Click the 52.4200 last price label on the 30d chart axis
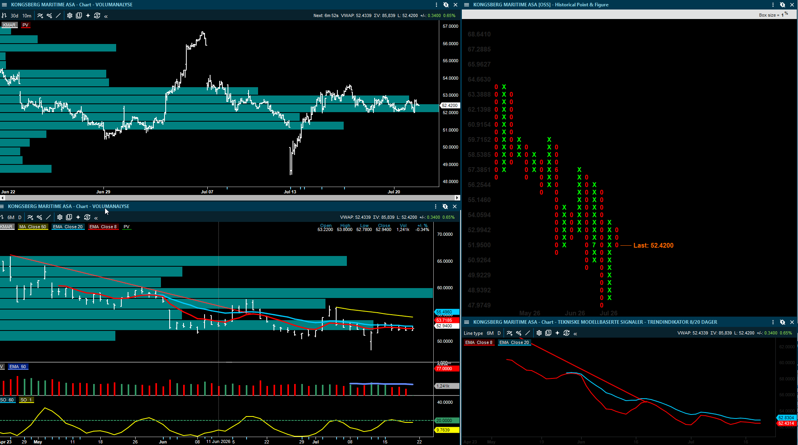The height and width of the screenshot is (445, 798). point(450,105)
